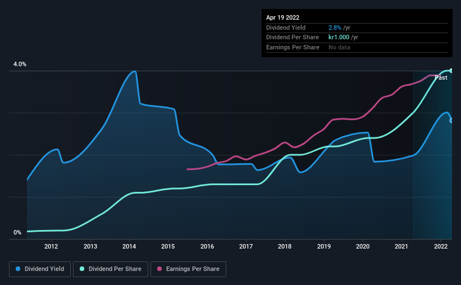Toggle the Dividend Yield legend button
This screenshot has height=285, width=461.
click(40, 269)
